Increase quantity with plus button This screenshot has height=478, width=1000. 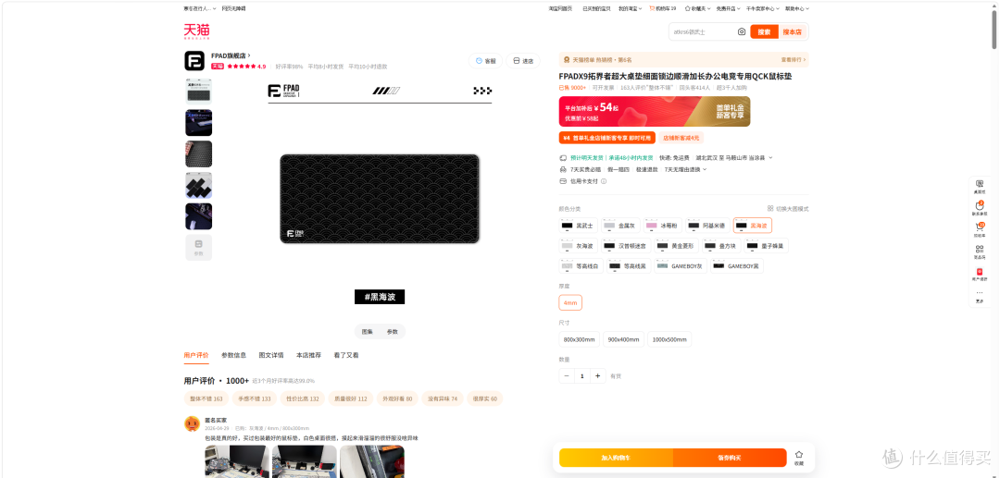click(x=597, y=376)
